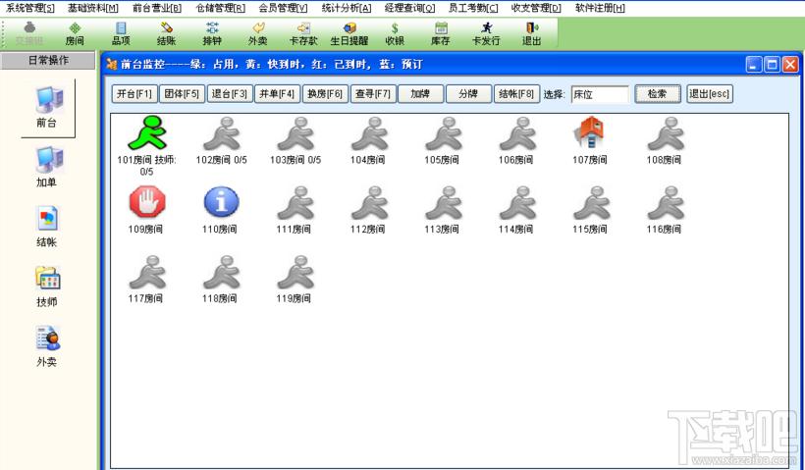Click the 106房间 room icon
The height and width of the screenshot is (470, 805).
(x=517, y=133)
